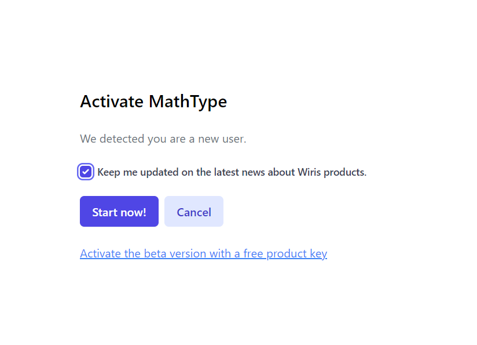
Task: Click 'product key' in the underlined link
Action: (297, 254)
